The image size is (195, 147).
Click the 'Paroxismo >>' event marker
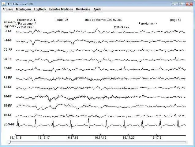148,24
